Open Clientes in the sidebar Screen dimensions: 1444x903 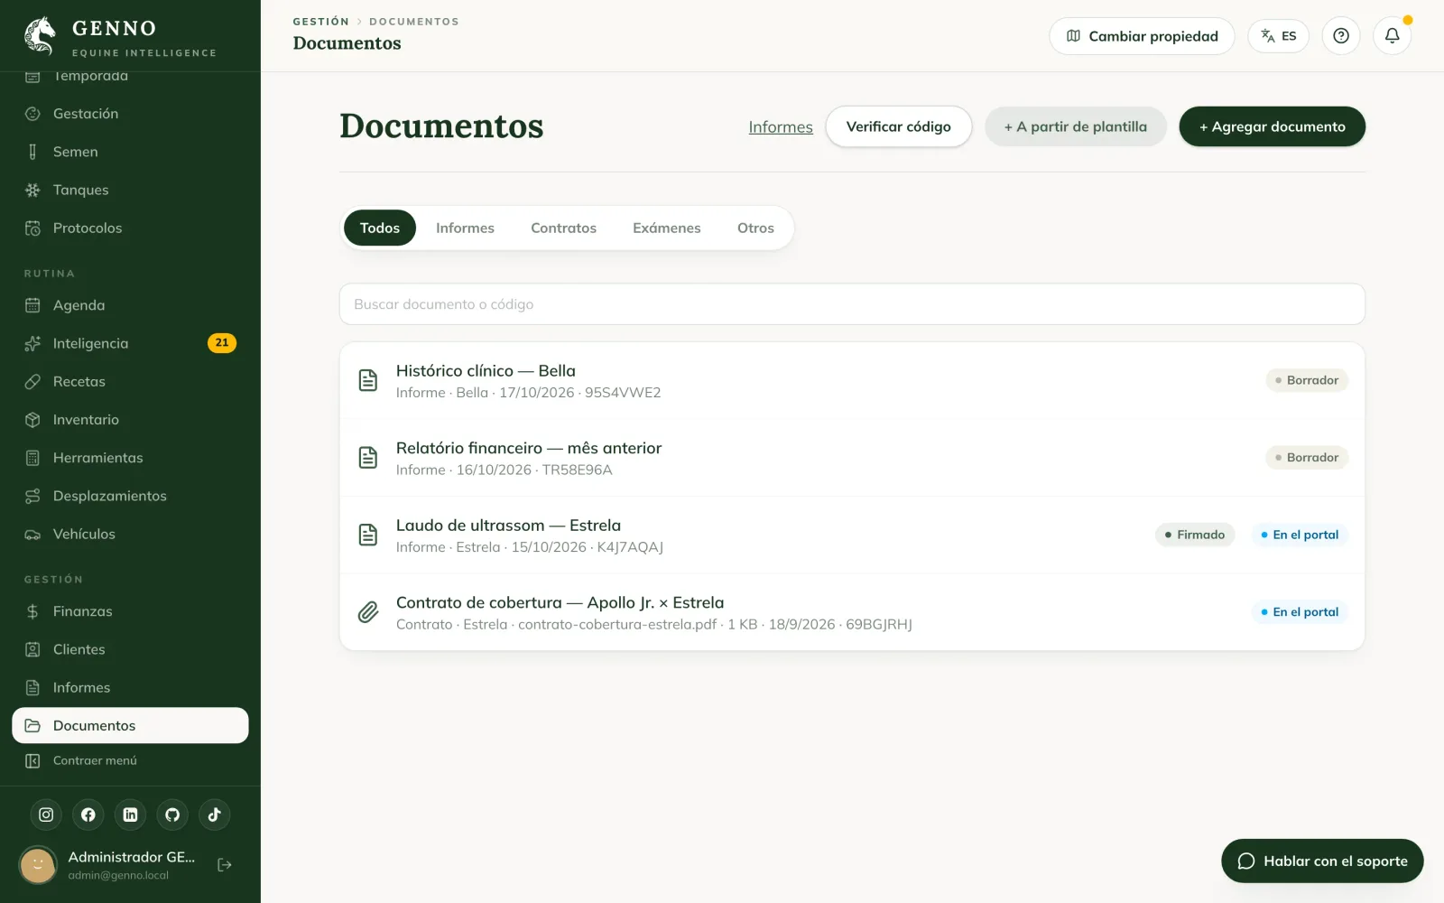[130, 649]
